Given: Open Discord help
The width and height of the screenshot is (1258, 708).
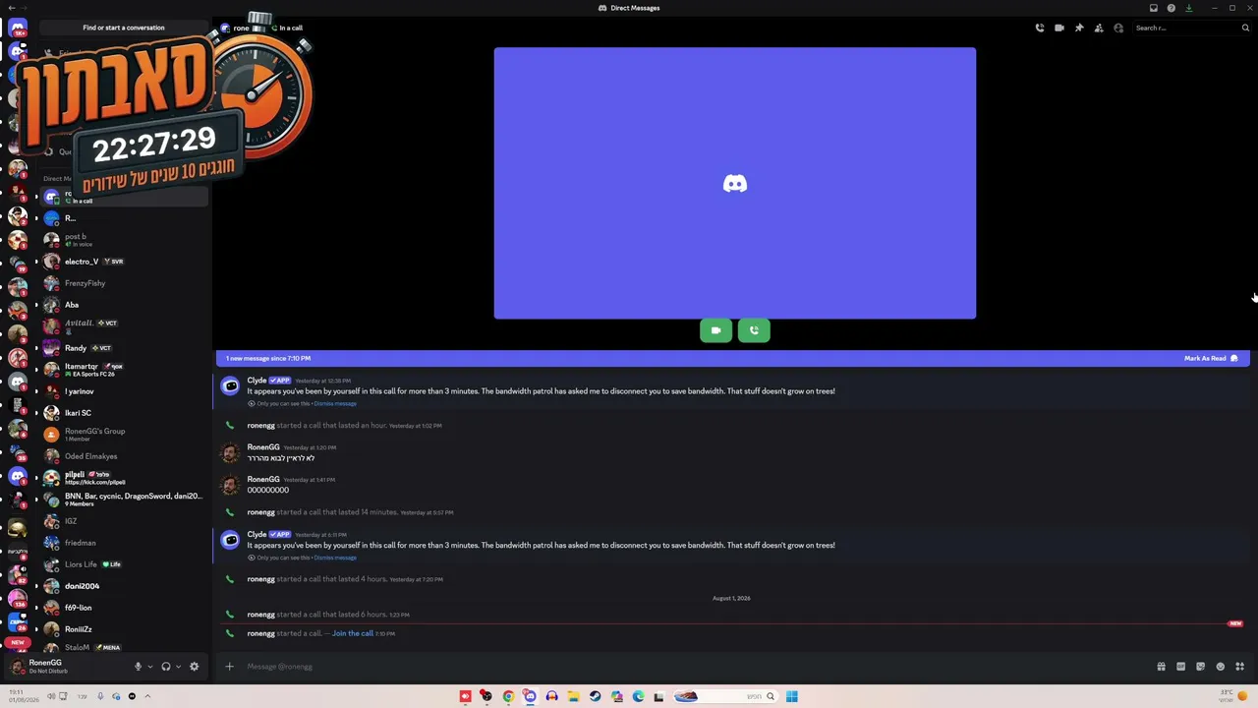Looking at the screenshot, I should [1172, 8].
